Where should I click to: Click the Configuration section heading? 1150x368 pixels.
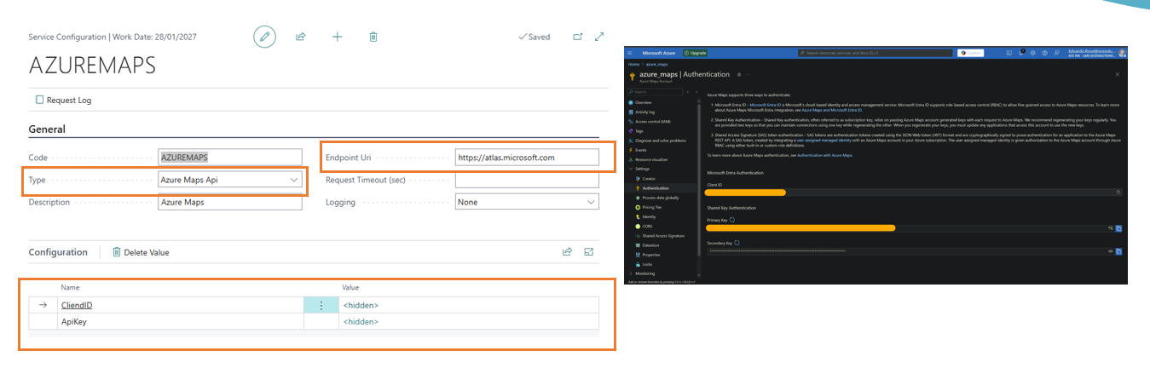click(x=58, y=252)
